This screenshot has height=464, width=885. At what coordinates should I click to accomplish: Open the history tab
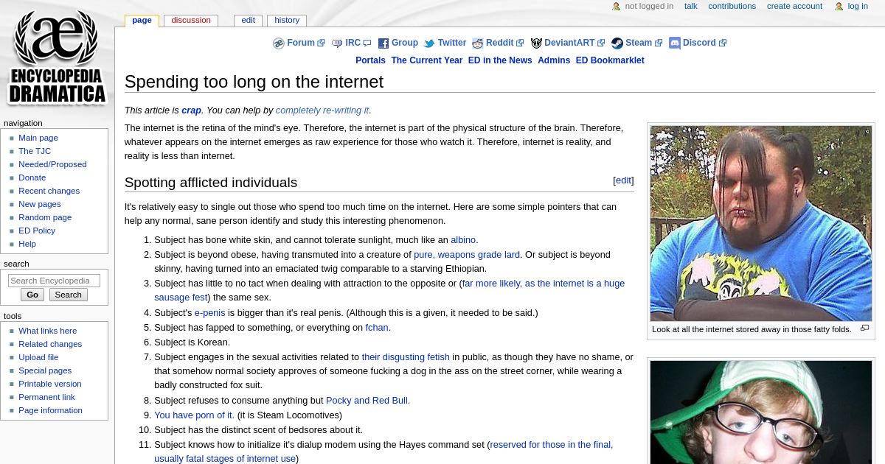pos(287,20)
